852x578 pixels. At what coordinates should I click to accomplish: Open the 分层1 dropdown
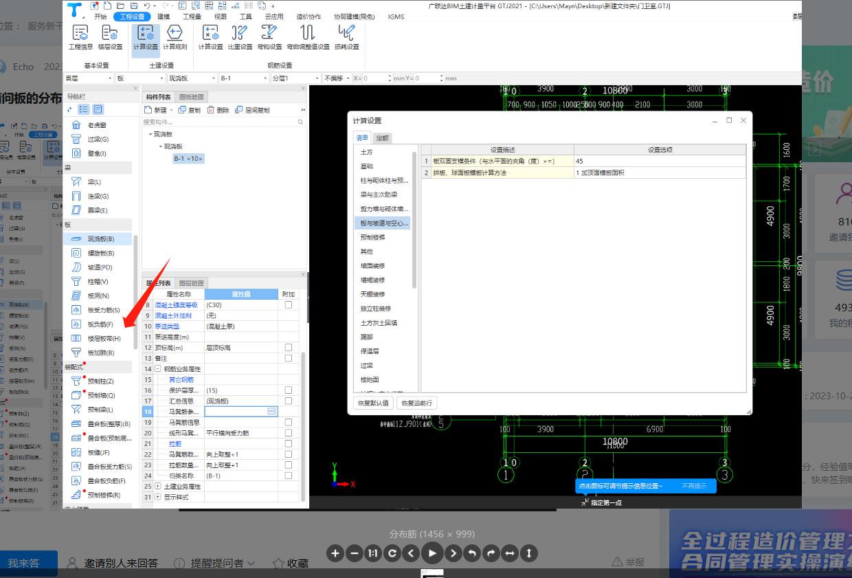point(296,78)
